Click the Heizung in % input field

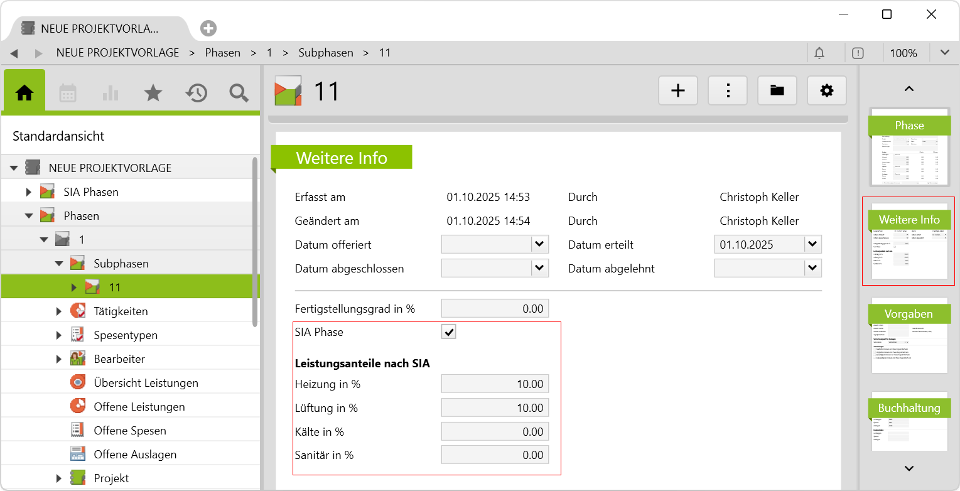495,384
